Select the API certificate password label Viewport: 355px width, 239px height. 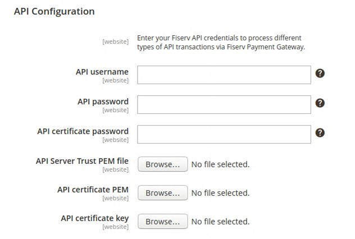[x=83, y=131]
